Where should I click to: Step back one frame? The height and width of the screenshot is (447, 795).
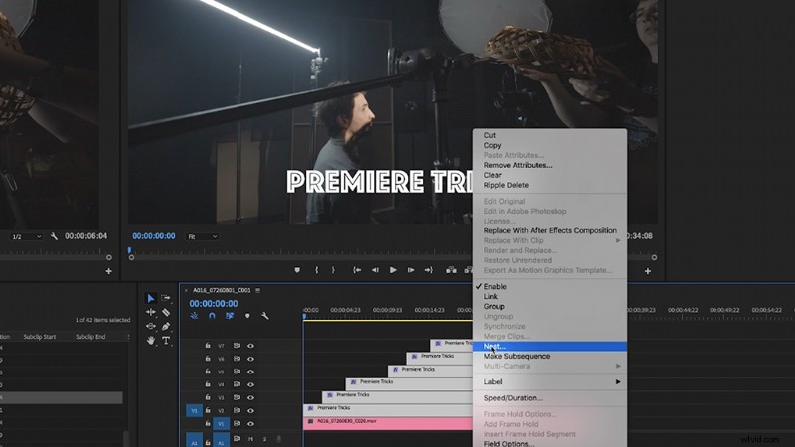(375, 270)
